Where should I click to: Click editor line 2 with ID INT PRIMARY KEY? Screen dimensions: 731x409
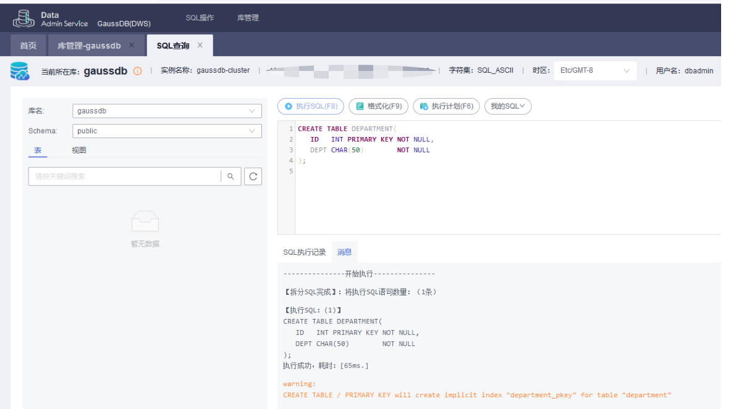click(x=372, y=139)
